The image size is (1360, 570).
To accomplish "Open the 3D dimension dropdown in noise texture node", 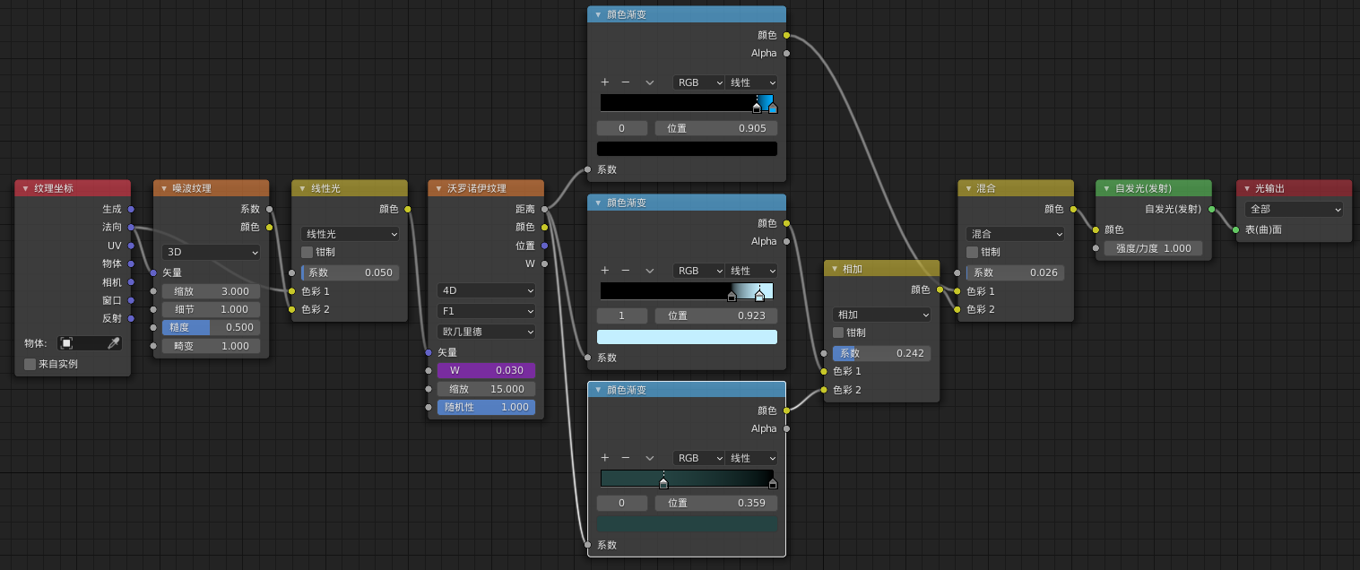I will point(211,253).
